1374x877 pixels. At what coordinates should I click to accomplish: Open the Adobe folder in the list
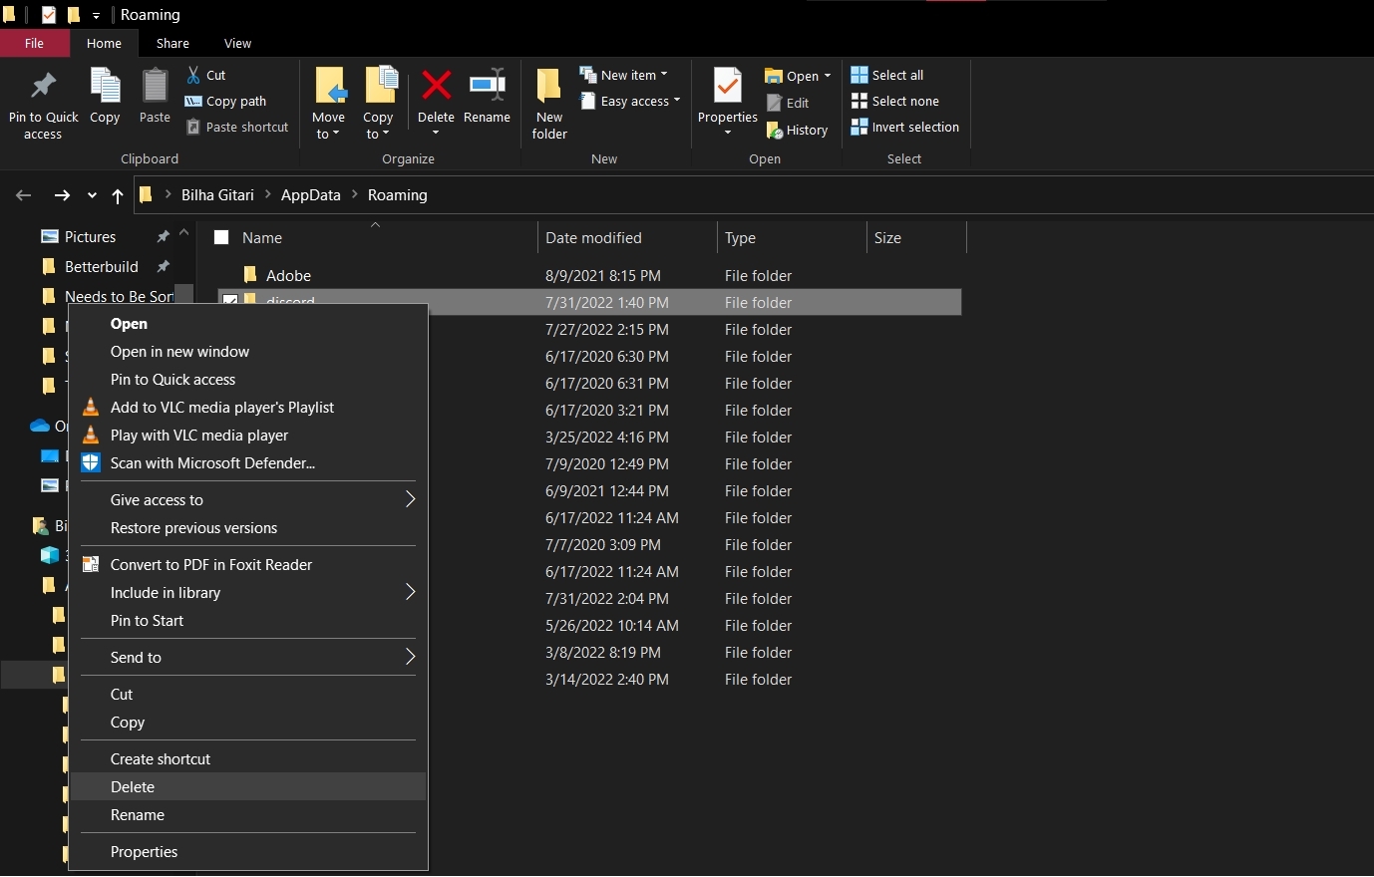288,275
